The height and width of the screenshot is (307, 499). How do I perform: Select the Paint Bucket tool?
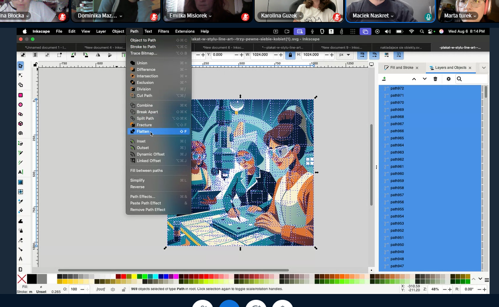point(21,211)
